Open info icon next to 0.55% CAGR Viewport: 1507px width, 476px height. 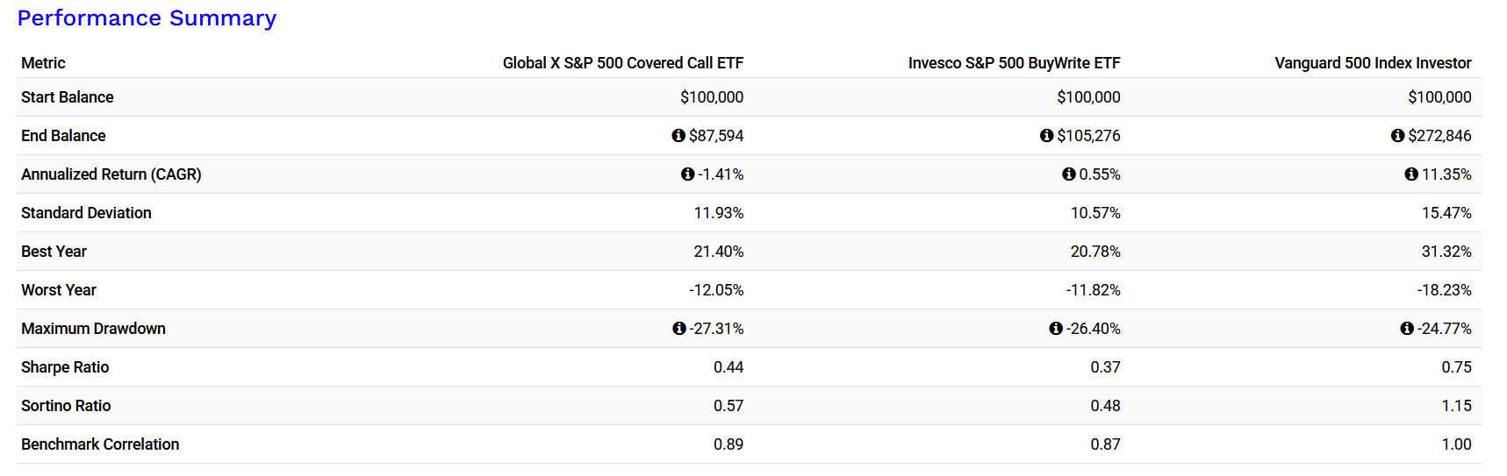(x=1068, y=174)
